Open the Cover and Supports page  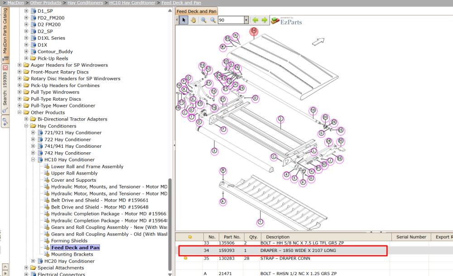(x=74, y=180)
